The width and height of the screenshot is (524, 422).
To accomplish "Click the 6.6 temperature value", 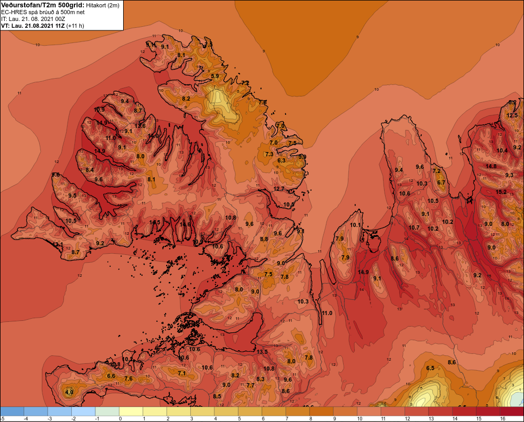I will coord(111,376).
